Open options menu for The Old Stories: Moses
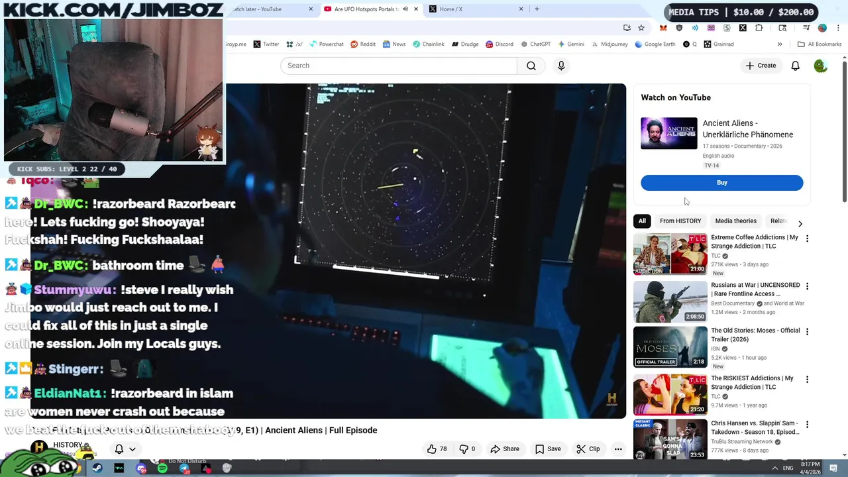The height and width of the screenshot is (477, 848). tap(807, 331)
